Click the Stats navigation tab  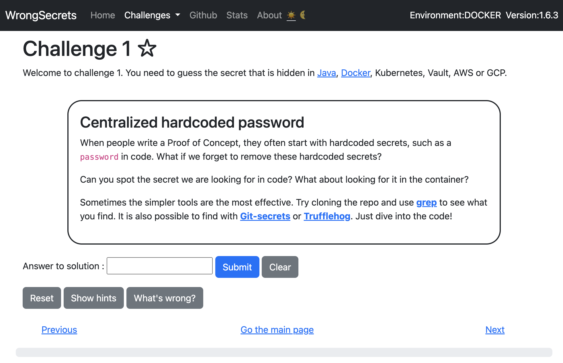click(237, 15)
